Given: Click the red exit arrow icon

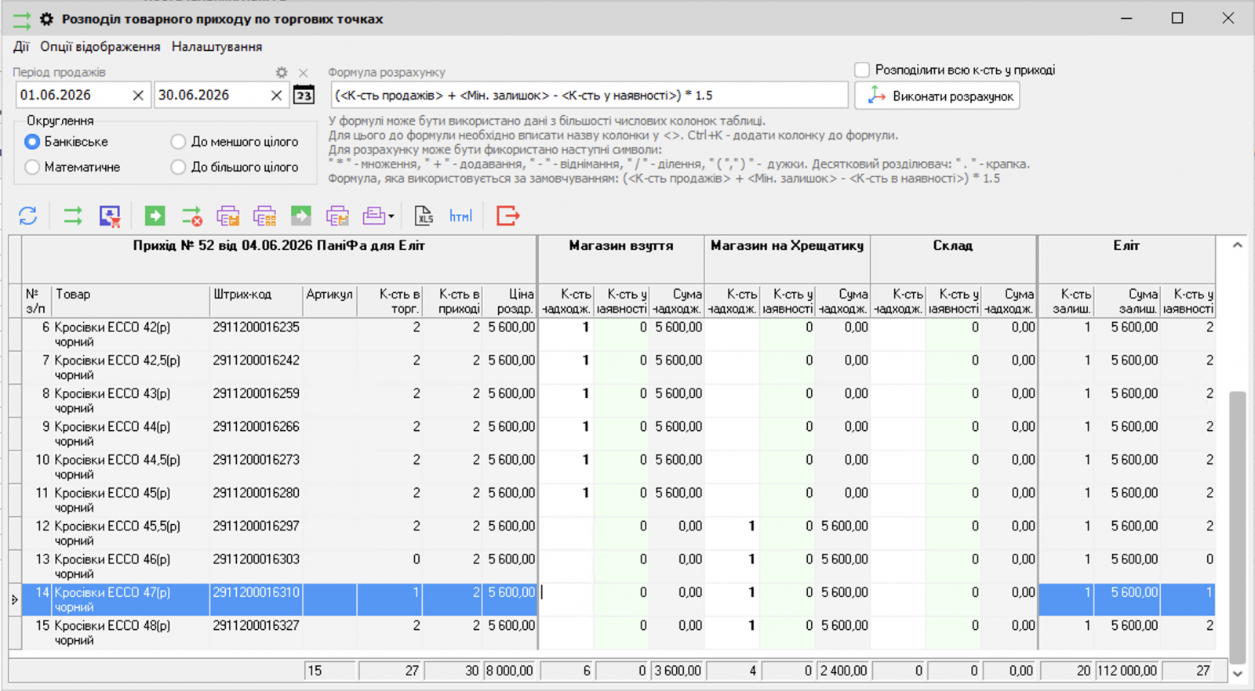Looking at the screenshot, I should tap(508, 215).
